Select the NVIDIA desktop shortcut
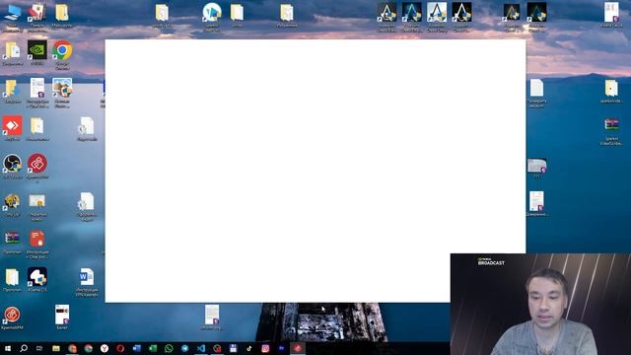 tap(37, 52)
